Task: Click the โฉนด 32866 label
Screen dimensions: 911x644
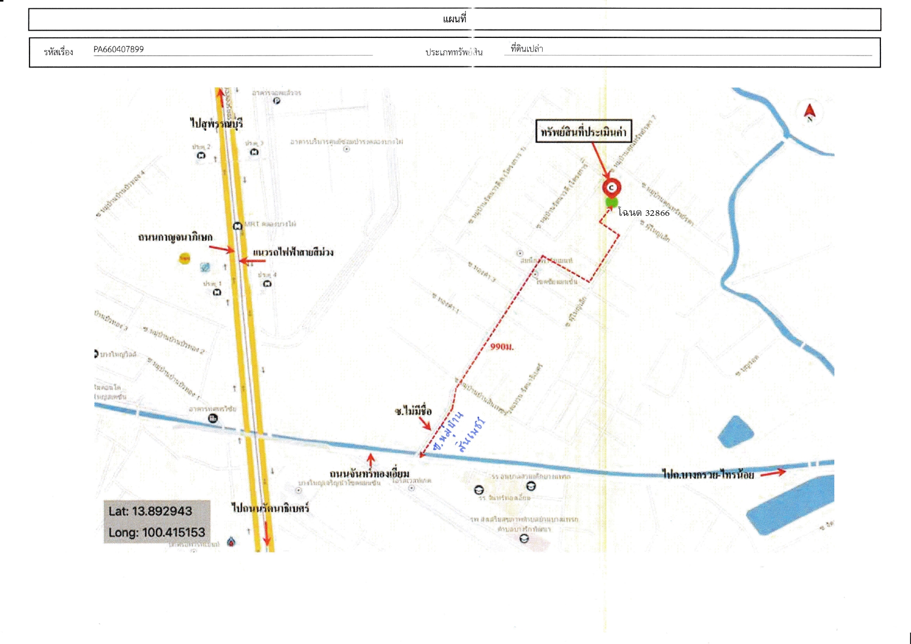Action: [644, 213]
